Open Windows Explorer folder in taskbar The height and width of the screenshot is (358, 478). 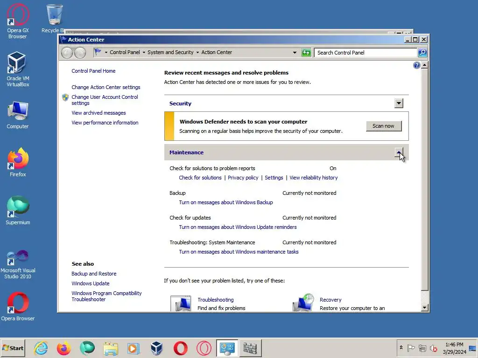[x=110, y=348]
